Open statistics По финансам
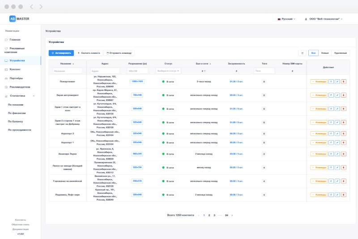Image resolution: width=358 pixels, height=239 pixels. pyautogui.click(x=17, y=113)
